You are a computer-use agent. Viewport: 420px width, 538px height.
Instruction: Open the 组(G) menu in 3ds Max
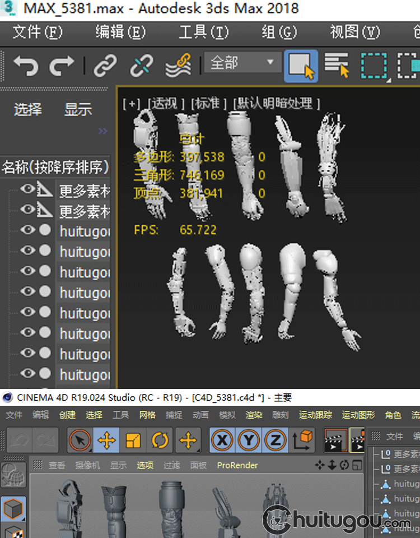pos(279,33)
